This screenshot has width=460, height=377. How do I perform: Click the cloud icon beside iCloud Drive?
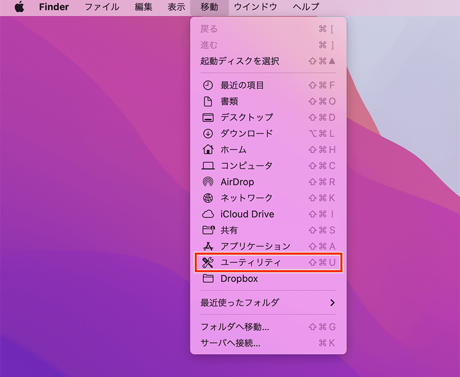coord(208,214)
